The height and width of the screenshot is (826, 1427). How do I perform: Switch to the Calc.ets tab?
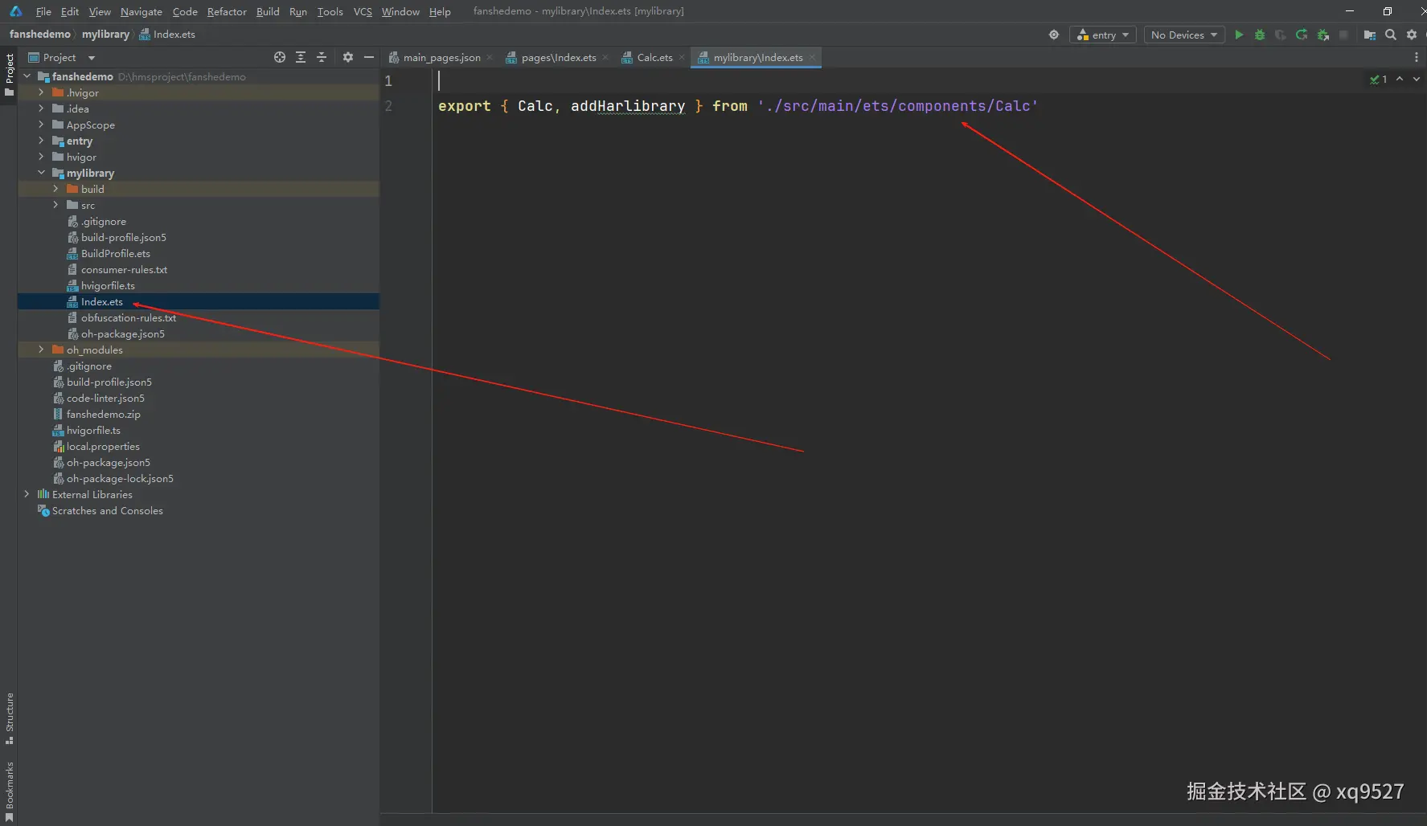(x=654, y=57)
